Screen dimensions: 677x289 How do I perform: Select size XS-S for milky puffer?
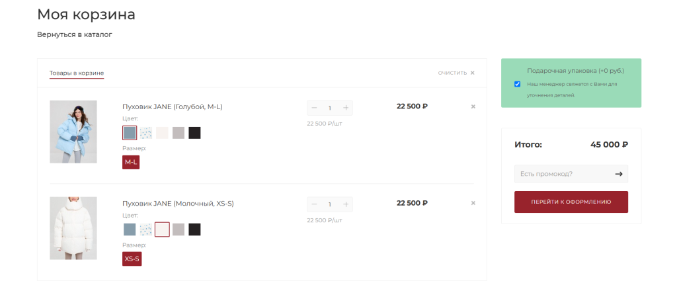click(132, 259)
